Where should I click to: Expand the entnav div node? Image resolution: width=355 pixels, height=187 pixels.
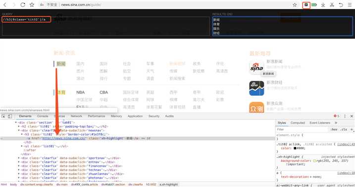(19, 162)
